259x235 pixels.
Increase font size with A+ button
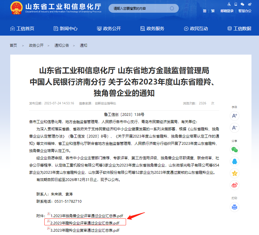click(x=235, y=116)
